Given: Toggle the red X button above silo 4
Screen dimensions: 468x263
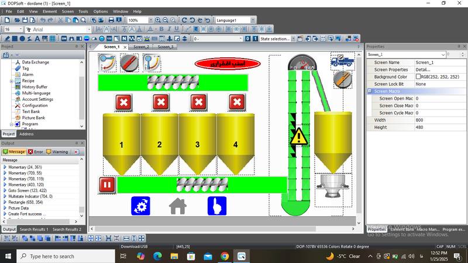Looking at the screenshot, I should (236, 103).
